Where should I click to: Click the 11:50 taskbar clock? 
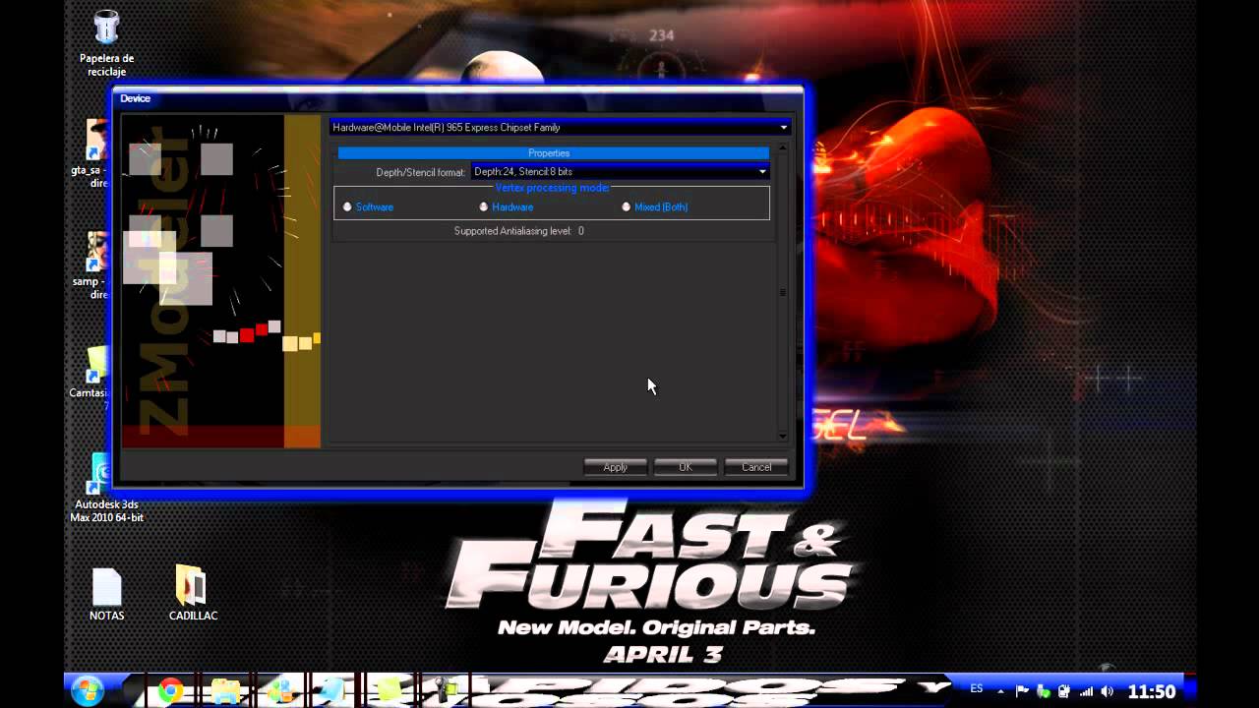[x=1152, y=691]
